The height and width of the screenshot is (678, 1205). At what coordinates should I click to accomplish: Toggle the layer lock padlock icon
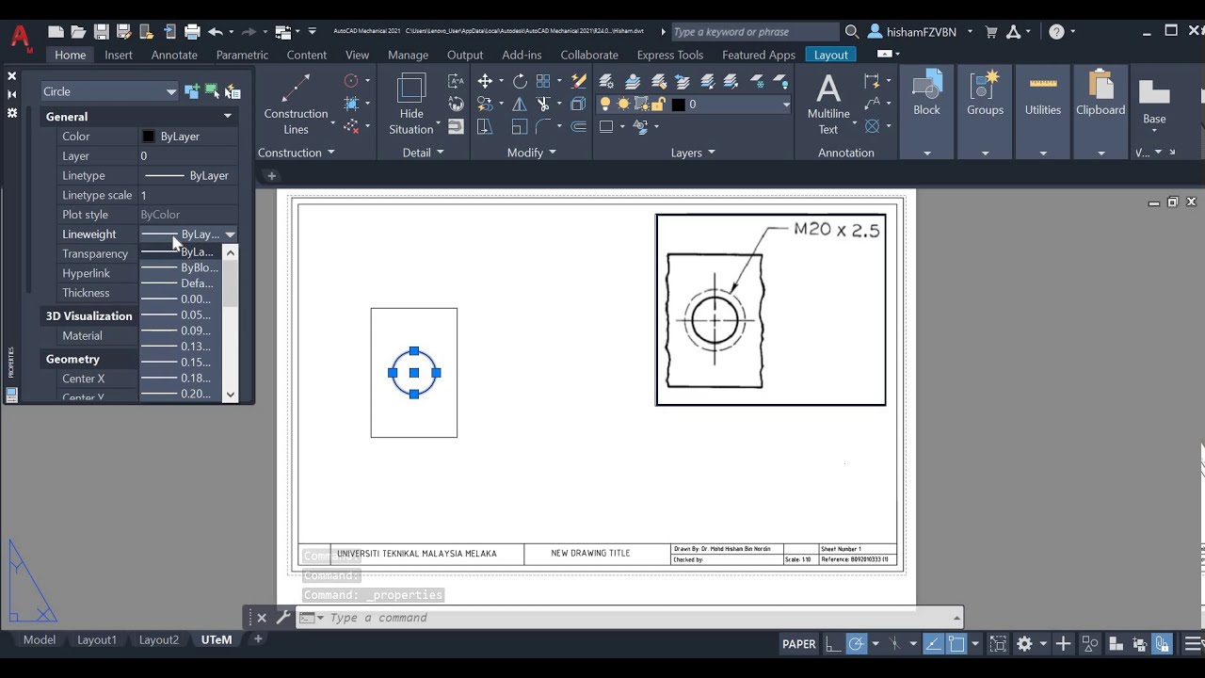[658, 105]
